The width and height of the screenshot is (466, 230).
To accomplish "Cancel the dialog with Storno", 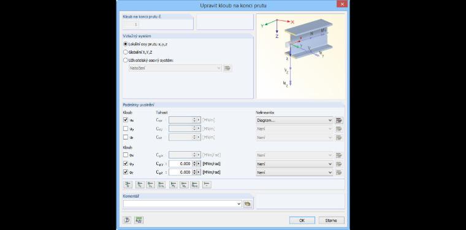I will point(331,220).
